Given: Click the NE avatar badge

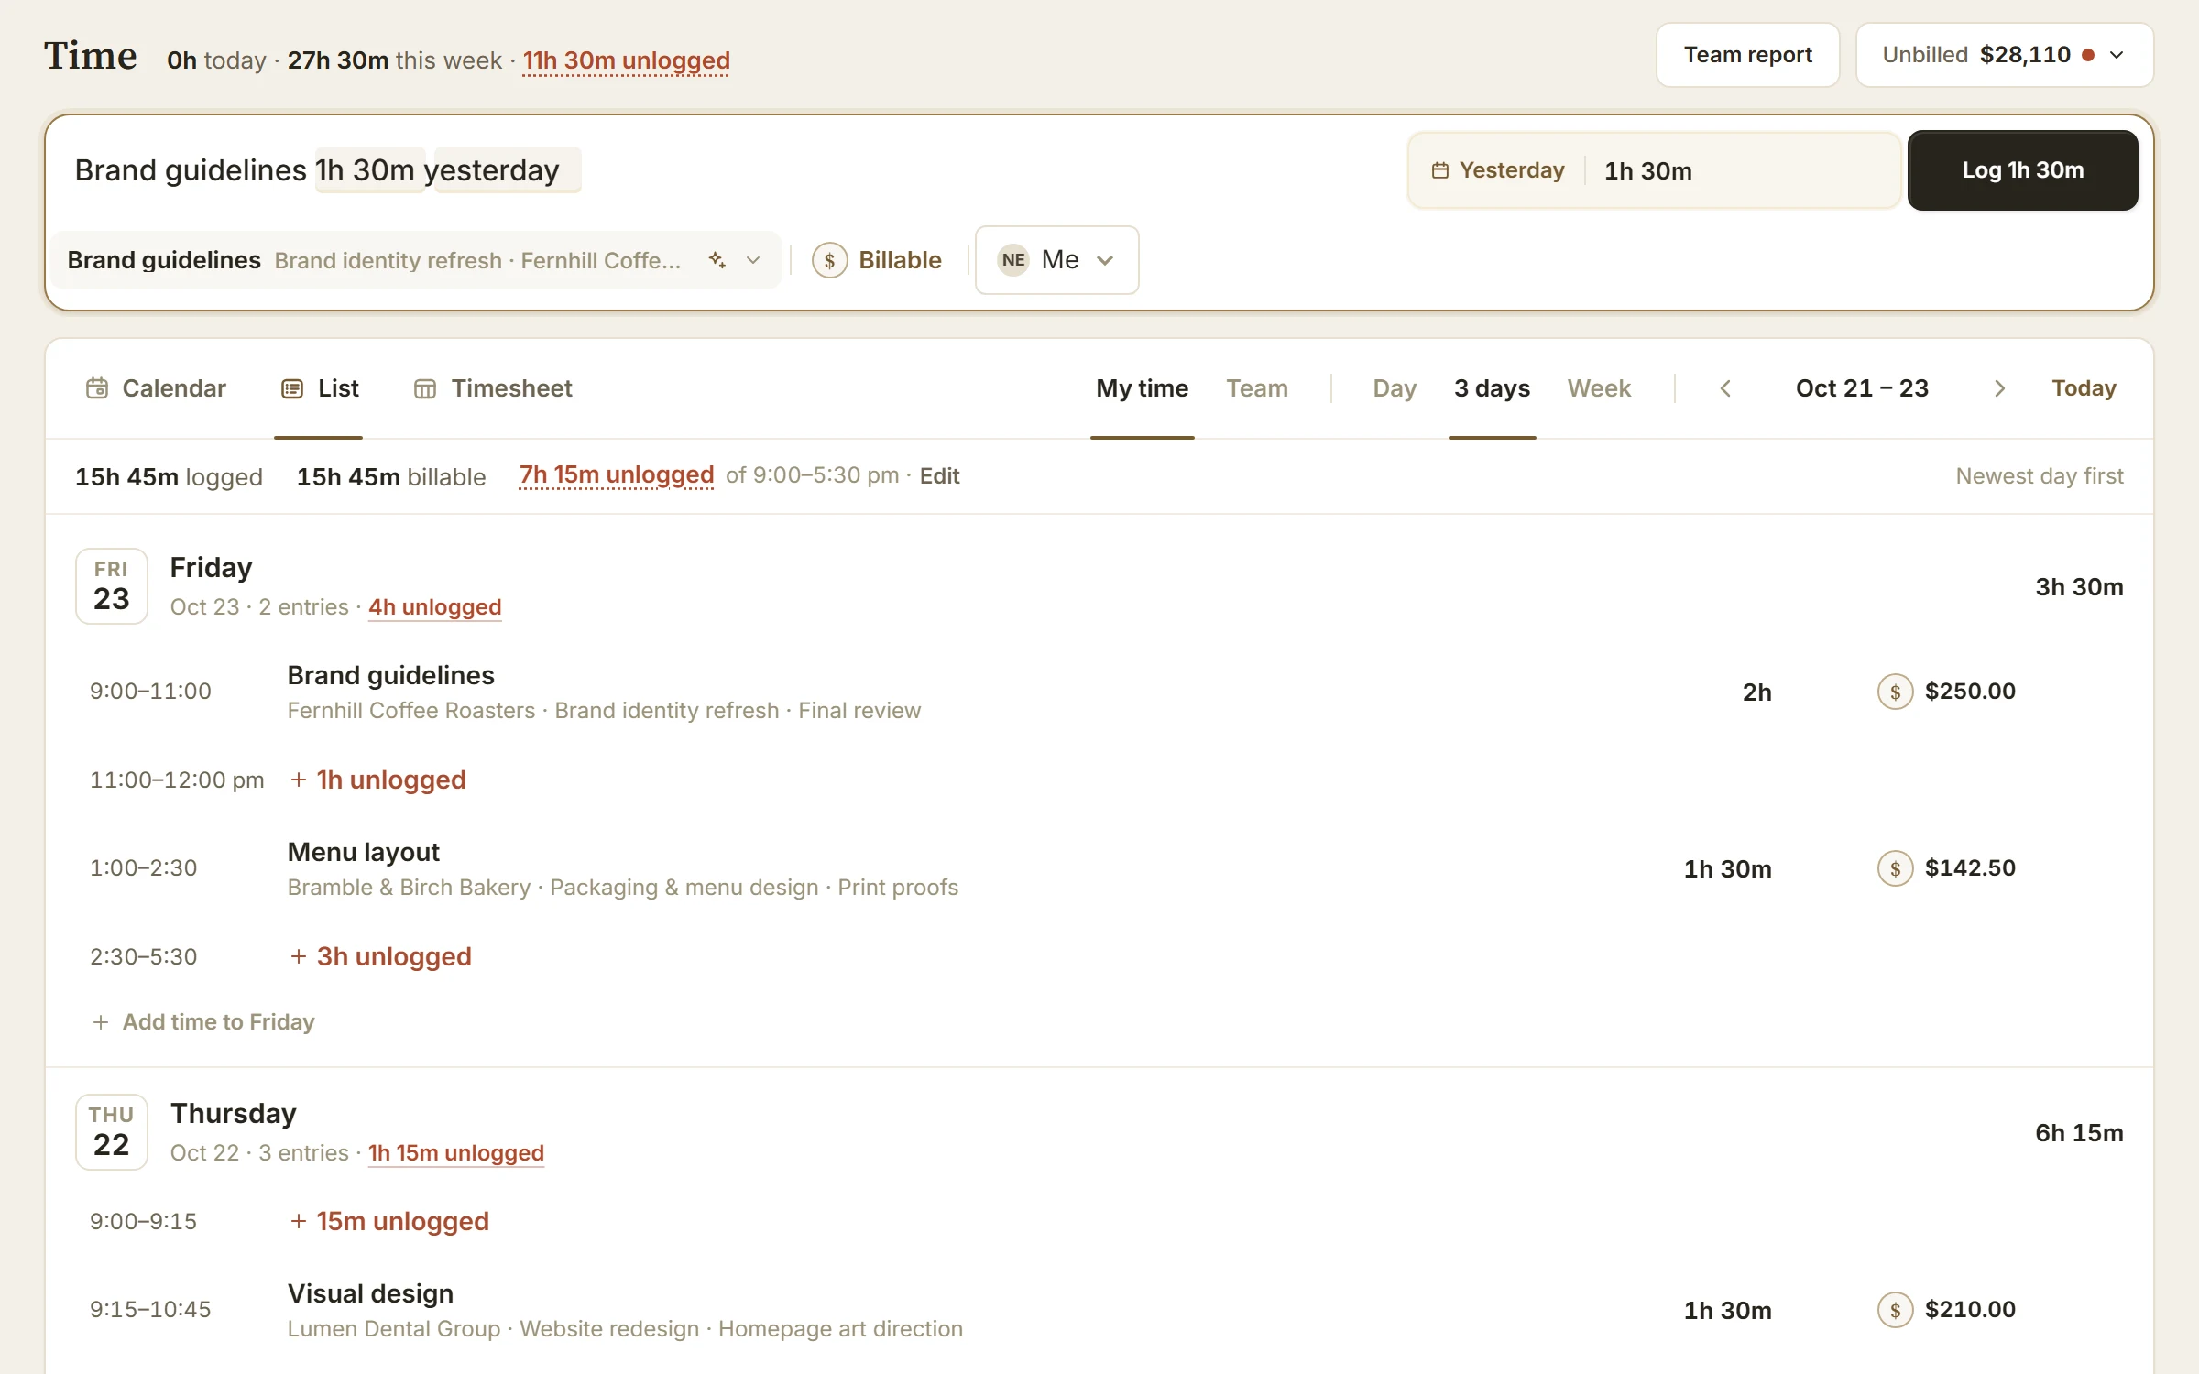Looking at the screenshot, I should (x=1013, y=260).
